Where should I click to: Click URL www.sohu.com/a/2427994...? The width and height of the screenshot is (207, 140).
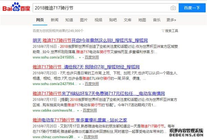pyautogui.click(x=55, y=84)
